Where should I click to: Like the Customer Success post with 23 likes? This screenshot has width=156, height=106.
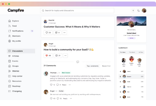(x=48, y=33)
